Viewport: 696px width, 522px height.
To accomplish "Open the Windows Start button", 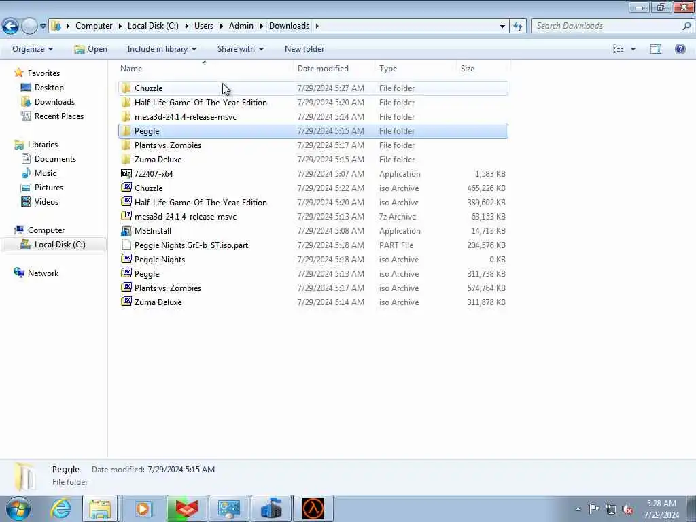I will [x=18, y=508].
